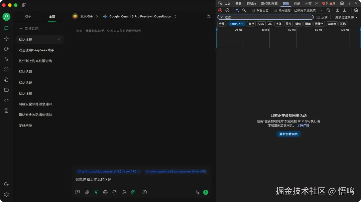Image resolution: width=361 pixels, height=202 pixels.
Task: Click the new topic icon in input toolbar
Action: tap(78, 192)
